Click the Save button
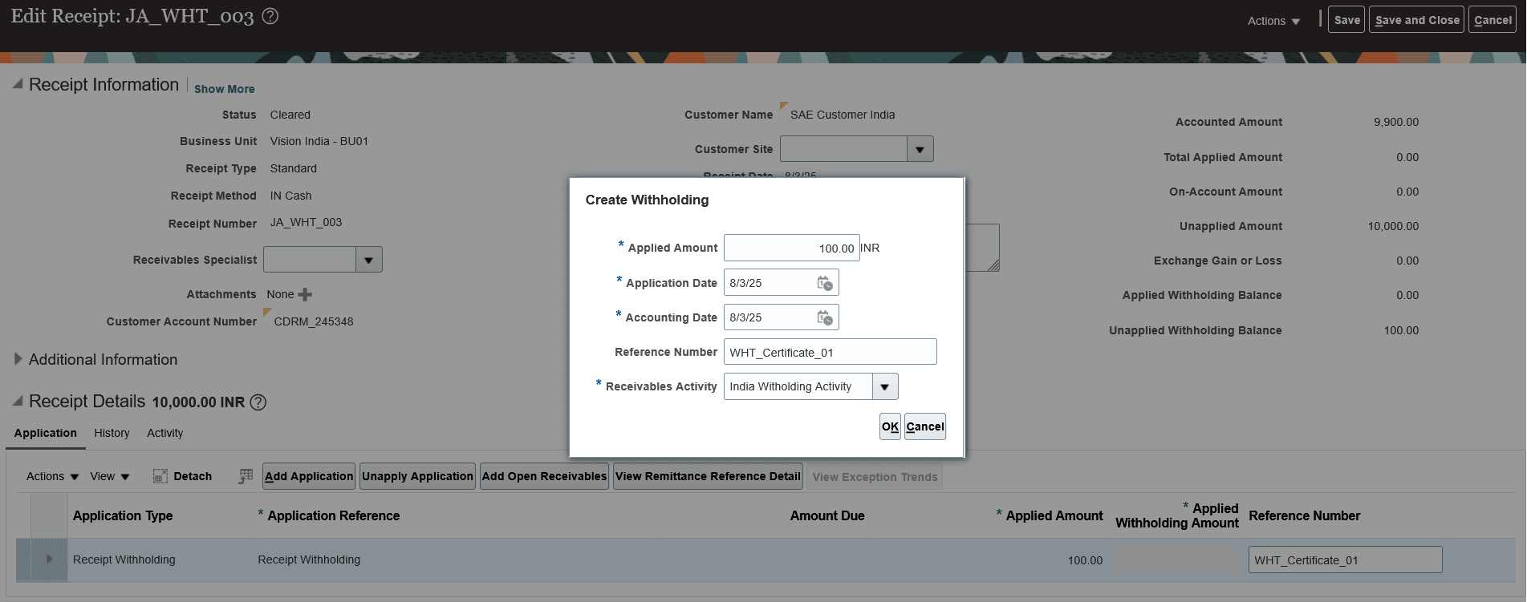This screenshot has height=602, width=1527. 1346,20
